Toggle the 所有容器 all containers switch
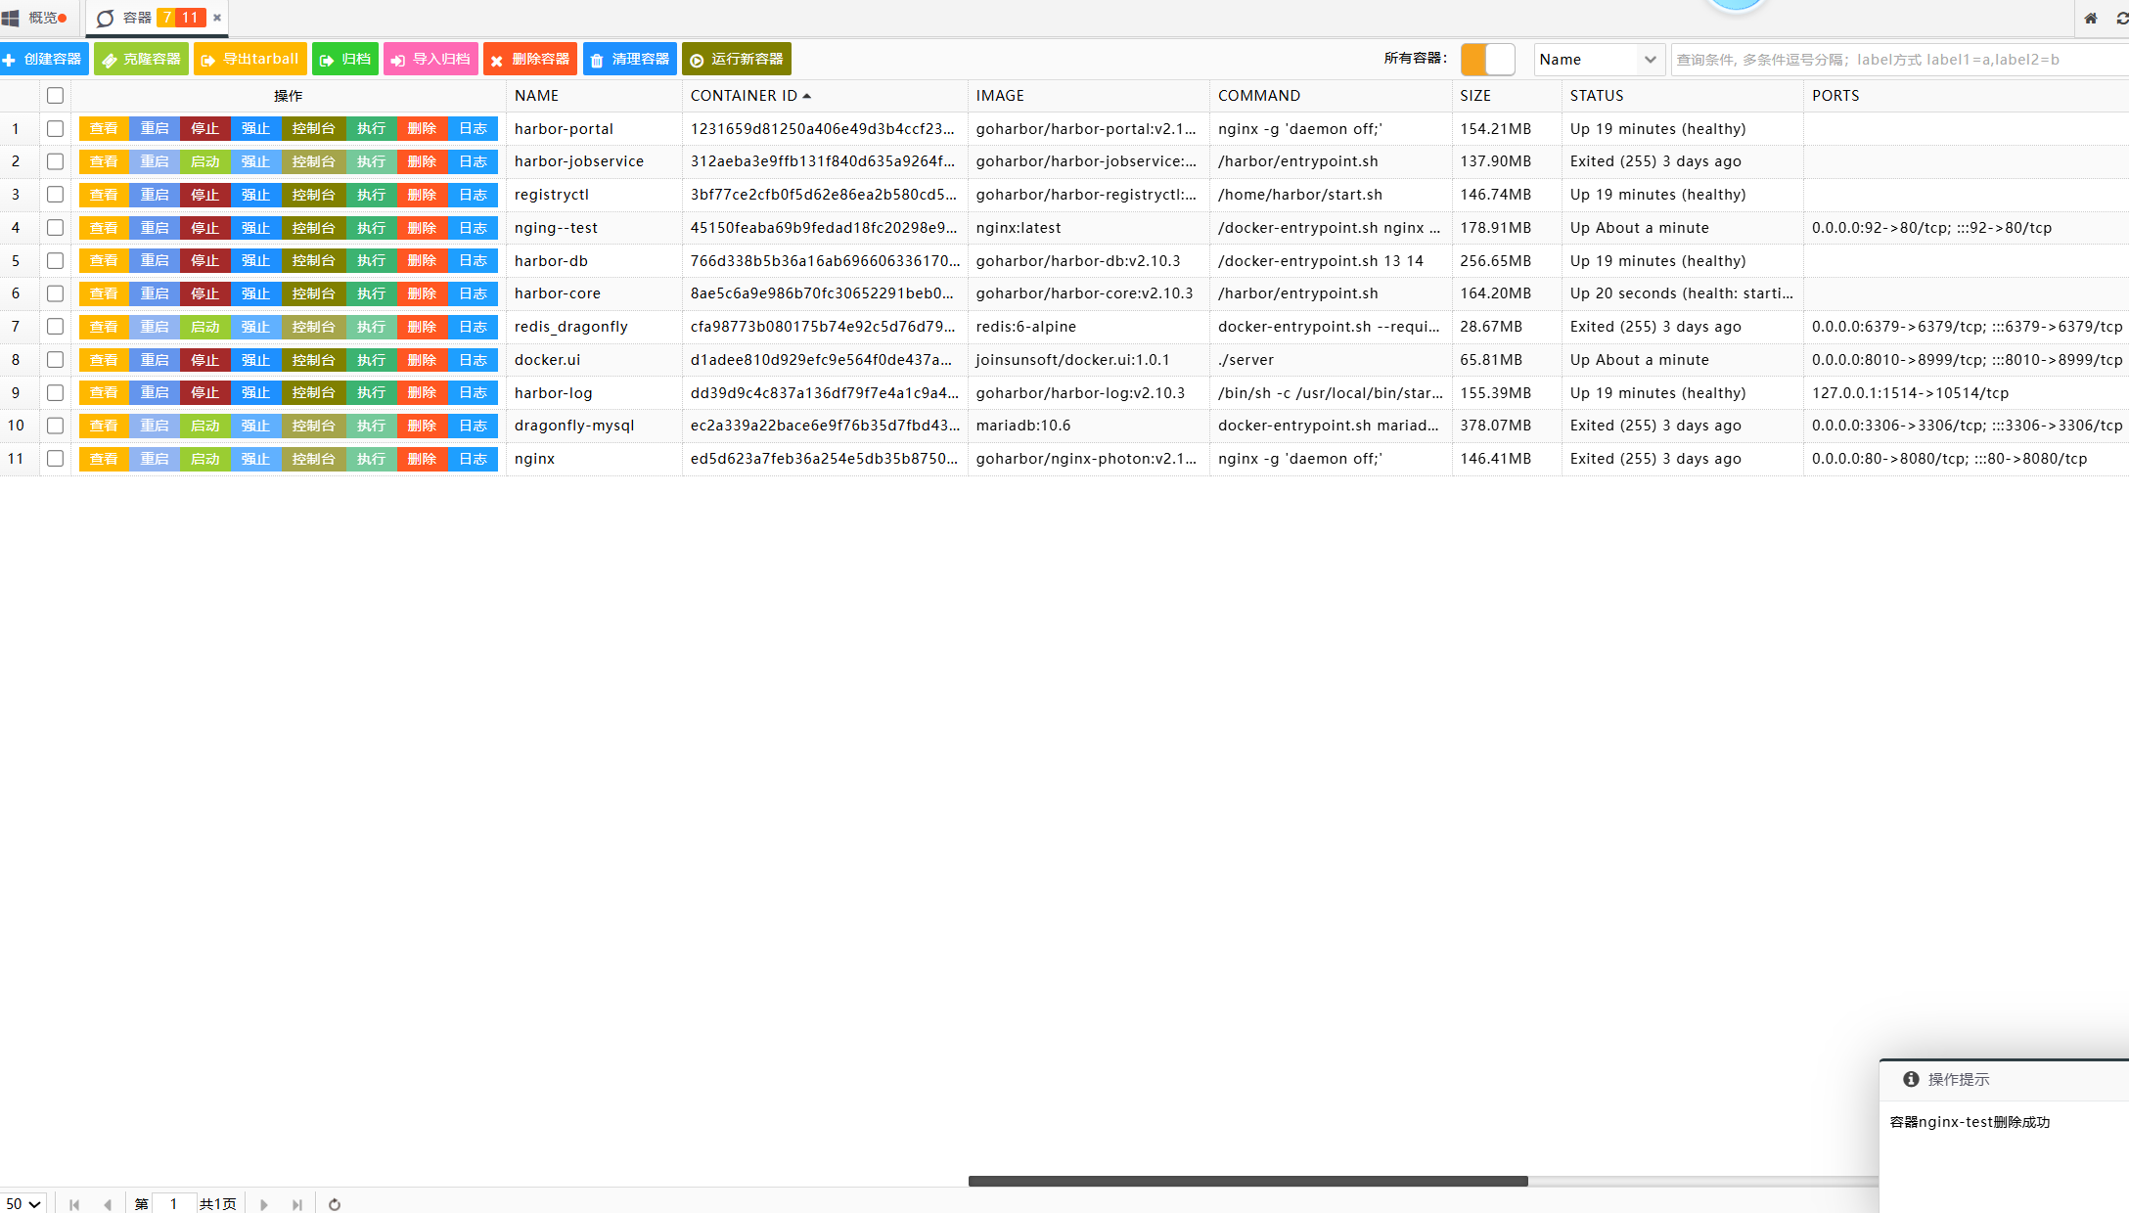2129x1213 pixels. pos(1487,60)
